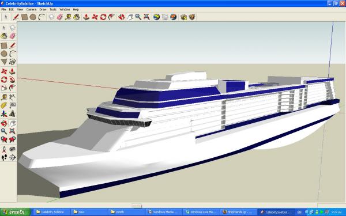The height and width of the screenshot is (216, 346).
Task: Activate the Axes tool
Action: coord(4,114)
